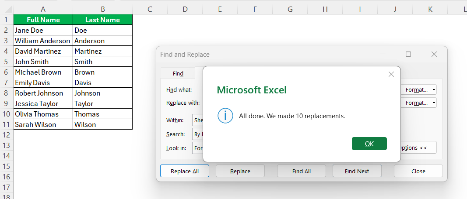Select cell containing David Martinez
Screen dimensions: 467x199
coord(43,51)
